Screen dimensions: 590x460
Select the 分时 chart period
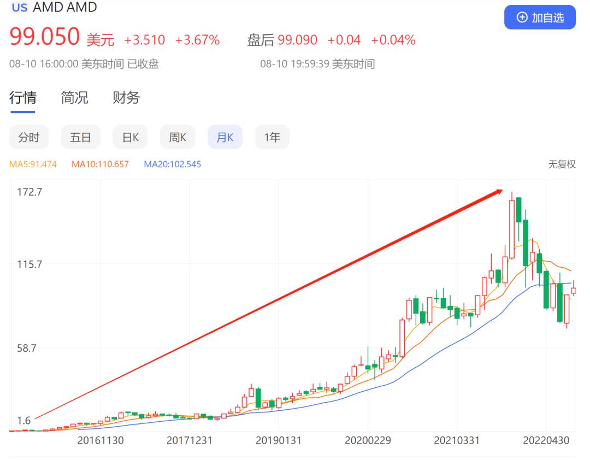click(x=29, y=137)
